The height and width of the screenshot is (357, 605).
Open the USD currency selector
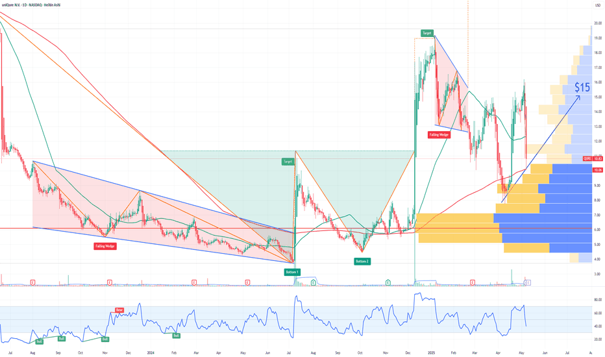click(x=598, y=5)
